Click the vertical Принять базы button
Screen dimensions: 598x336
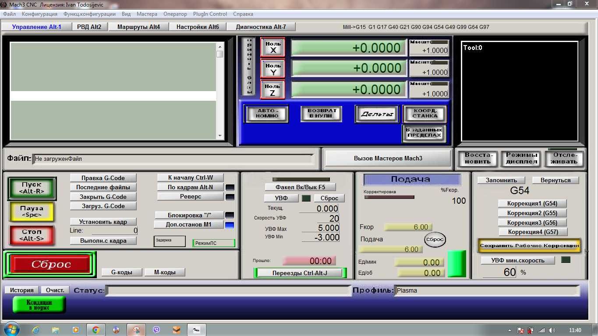pyautogui.click(x=249, y=67)
